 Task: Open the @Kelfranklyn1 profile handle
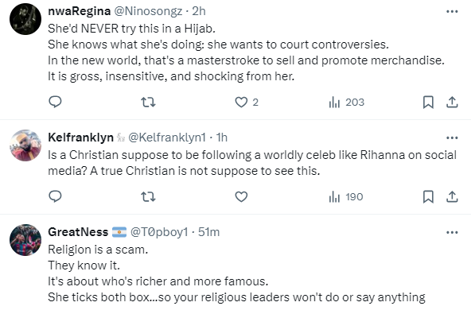point(167,138)
